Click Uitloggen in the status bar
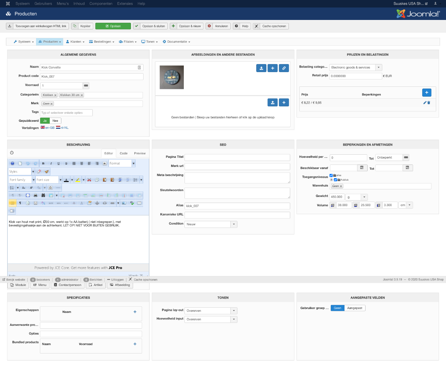The image size is (446, 378). (115, 280)
